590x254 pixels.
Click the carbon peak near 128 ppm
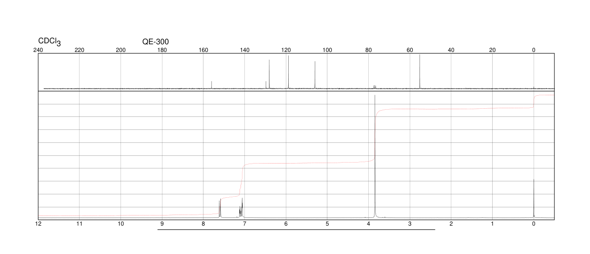click(269, 74)
